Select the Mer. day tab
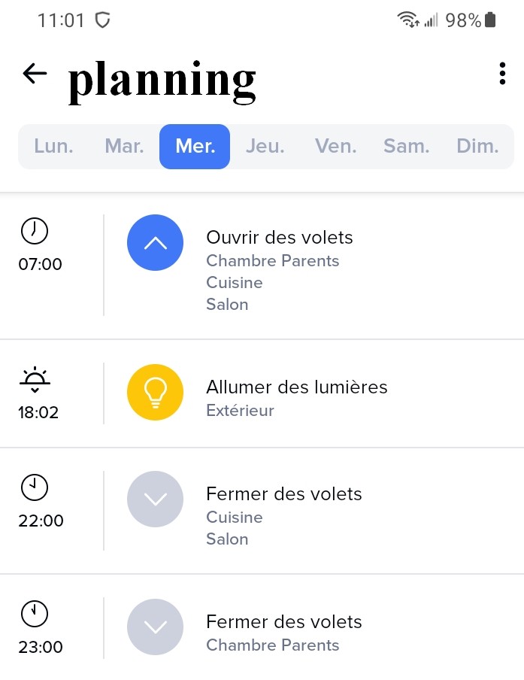 (x=195, y=146)
